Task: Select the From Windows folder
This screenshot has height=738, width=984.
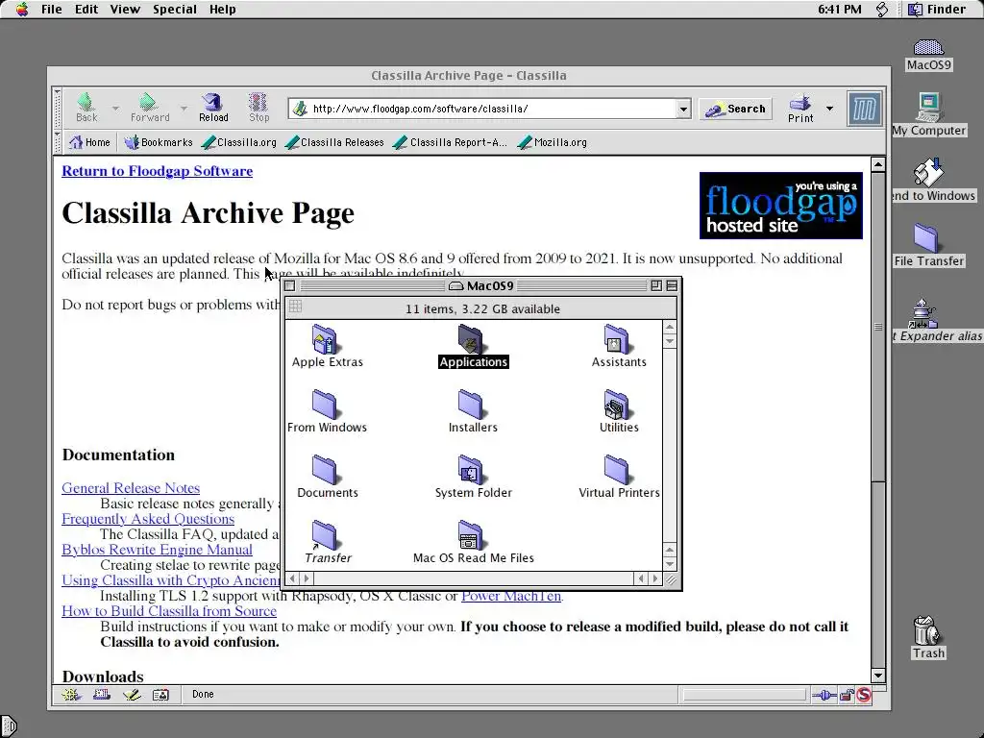Action: (x=327, y=411)
